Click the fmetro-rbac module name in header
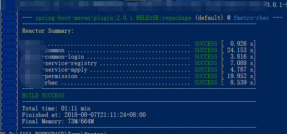 (x=251, y=18)
